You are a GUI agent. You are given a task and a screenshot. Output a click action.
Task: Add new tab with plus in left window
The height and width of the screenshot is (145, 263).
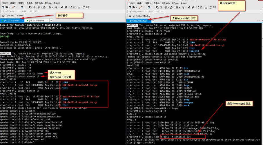[x=51, y=21]
